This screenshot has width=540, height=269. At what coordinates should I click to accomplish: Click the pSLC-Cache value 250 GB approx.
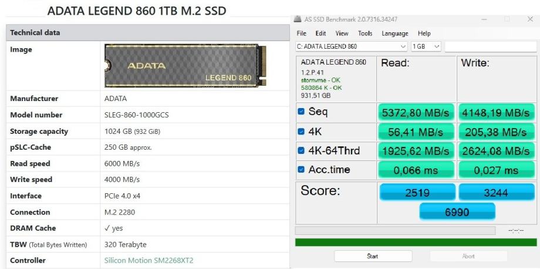click(x=128, y=147)
